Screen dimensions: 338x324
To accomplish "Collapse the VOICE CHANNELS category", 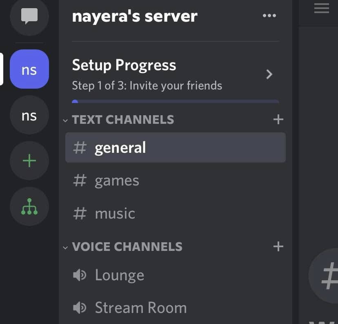I will (x=65, y=248).
